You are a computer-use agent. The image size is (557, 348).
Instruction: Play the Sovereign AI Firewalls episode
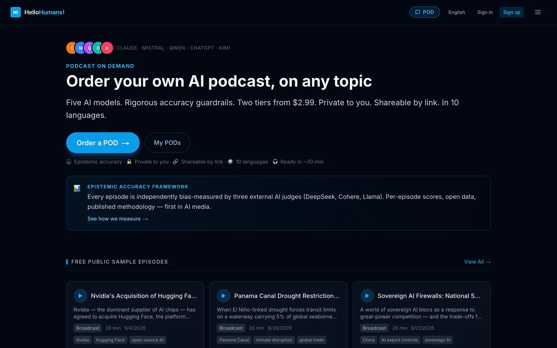tap(367, 296)
